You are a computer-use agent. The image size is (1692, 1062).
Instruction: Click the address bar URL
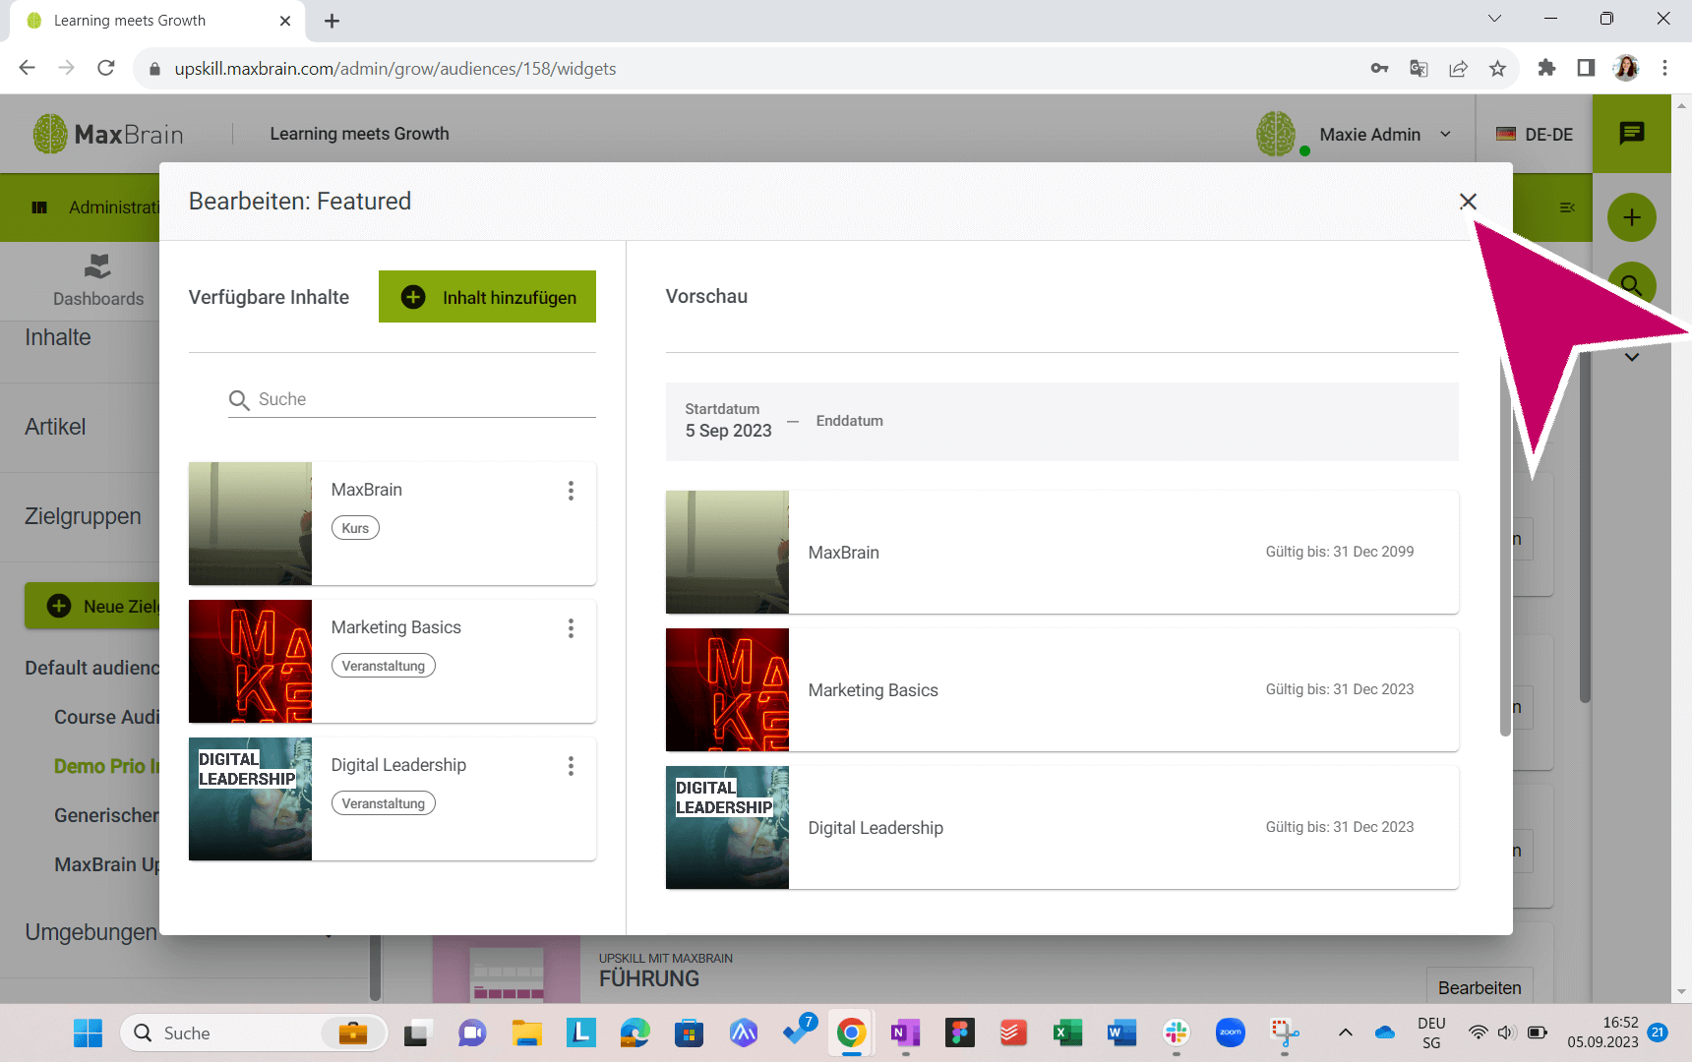coord(395,69)
